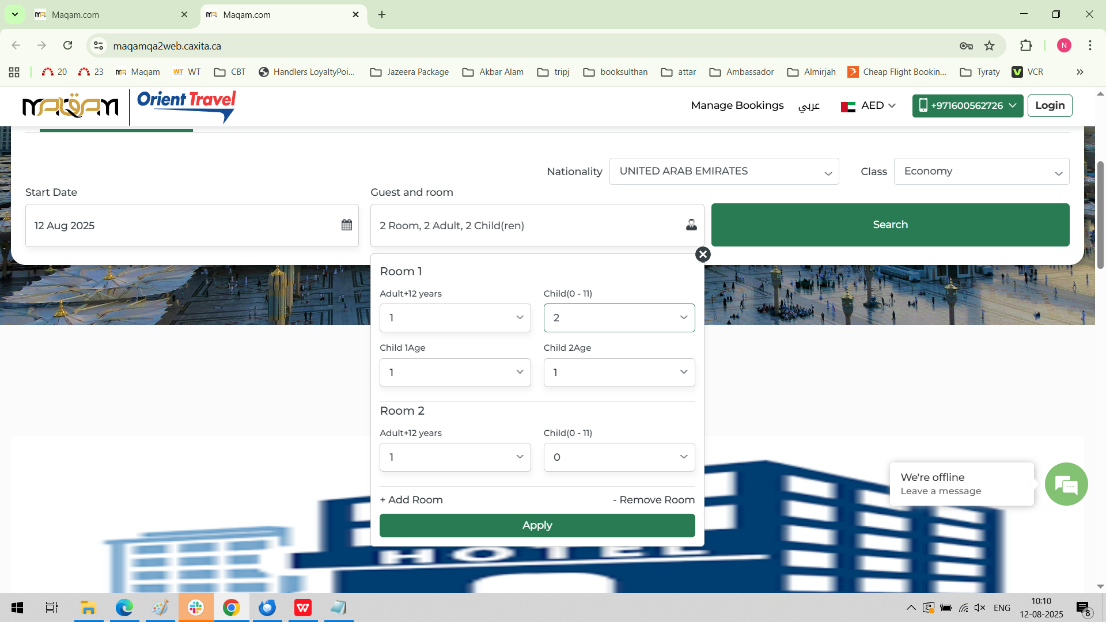Screen dimensions: 1106x622
Task: Open Manage Bookings menu item
Action: coord(737,105)
